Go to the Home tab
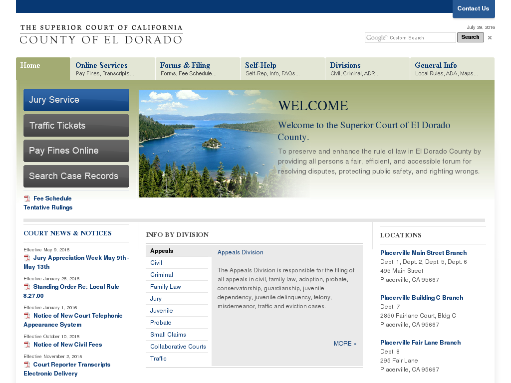Viewport: 511px width, 383px height. coord(43,69)
